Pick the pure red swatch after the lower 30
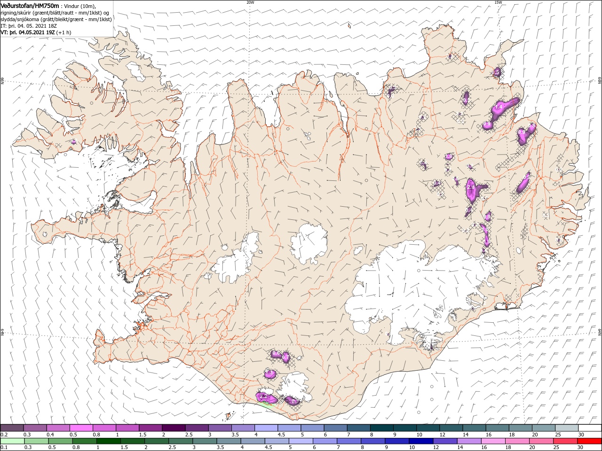Screen dimensions: 602x451 click(x=588, y=441)
